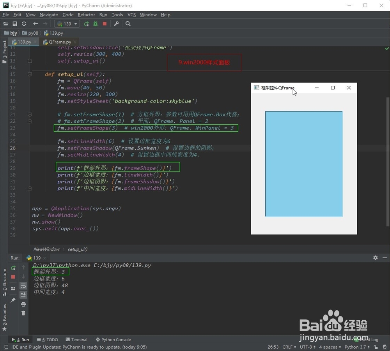Screen dimensions: 390x351
Task: Open the Window menu
Action: pyautogui.click(x=148, y=15)
